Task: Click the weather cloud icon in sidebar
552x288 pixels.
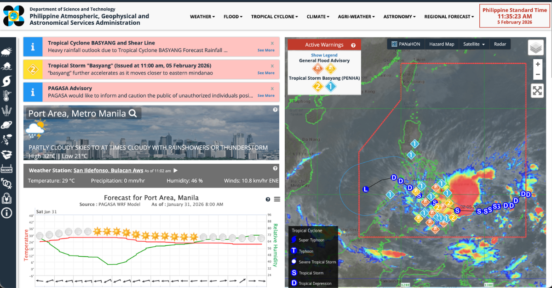Action: pyautogui.click(x=7, y=52)
